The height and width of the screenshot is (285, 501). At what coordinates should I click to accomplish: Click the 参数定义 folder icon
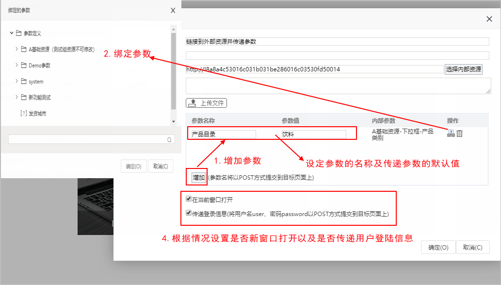click(x=19, y=33)
